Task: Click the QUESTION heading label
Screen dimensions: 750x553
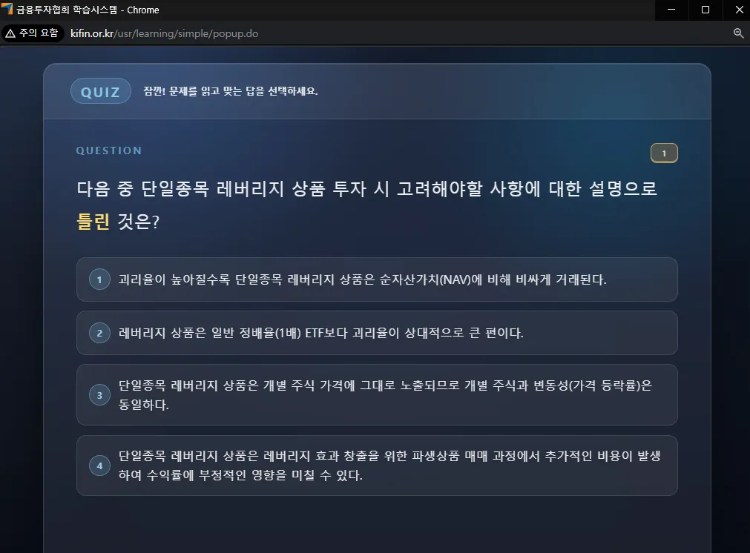Action: (x=108, y=150)
